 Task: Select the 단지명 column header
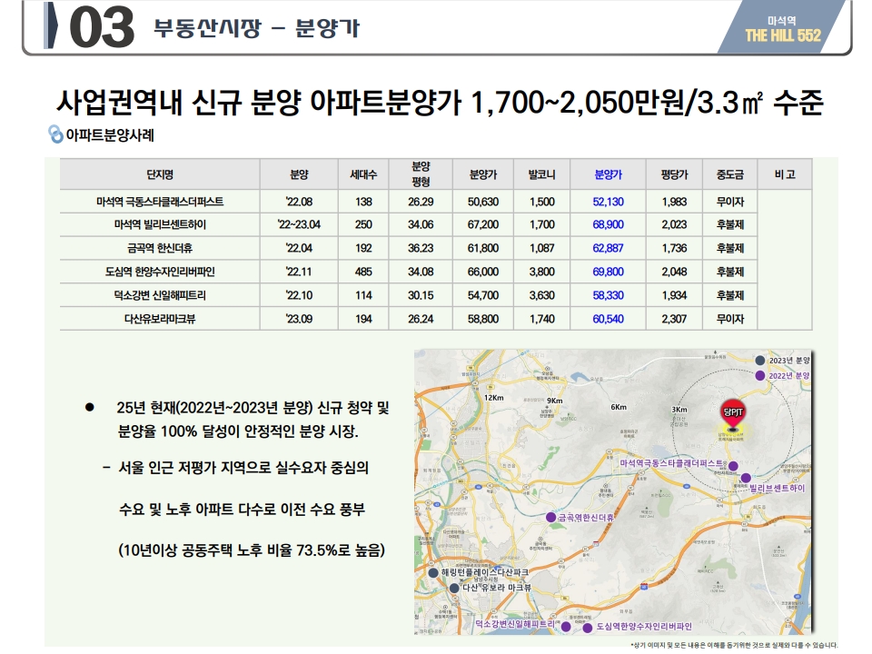click(x=160, y=173)
